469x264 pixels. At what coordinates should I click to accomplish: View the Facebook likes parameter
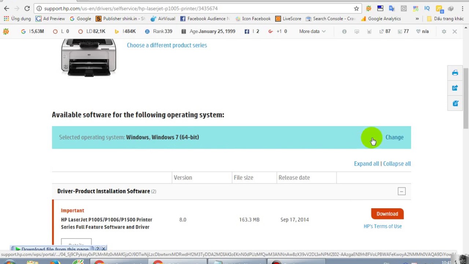point(252,32)
